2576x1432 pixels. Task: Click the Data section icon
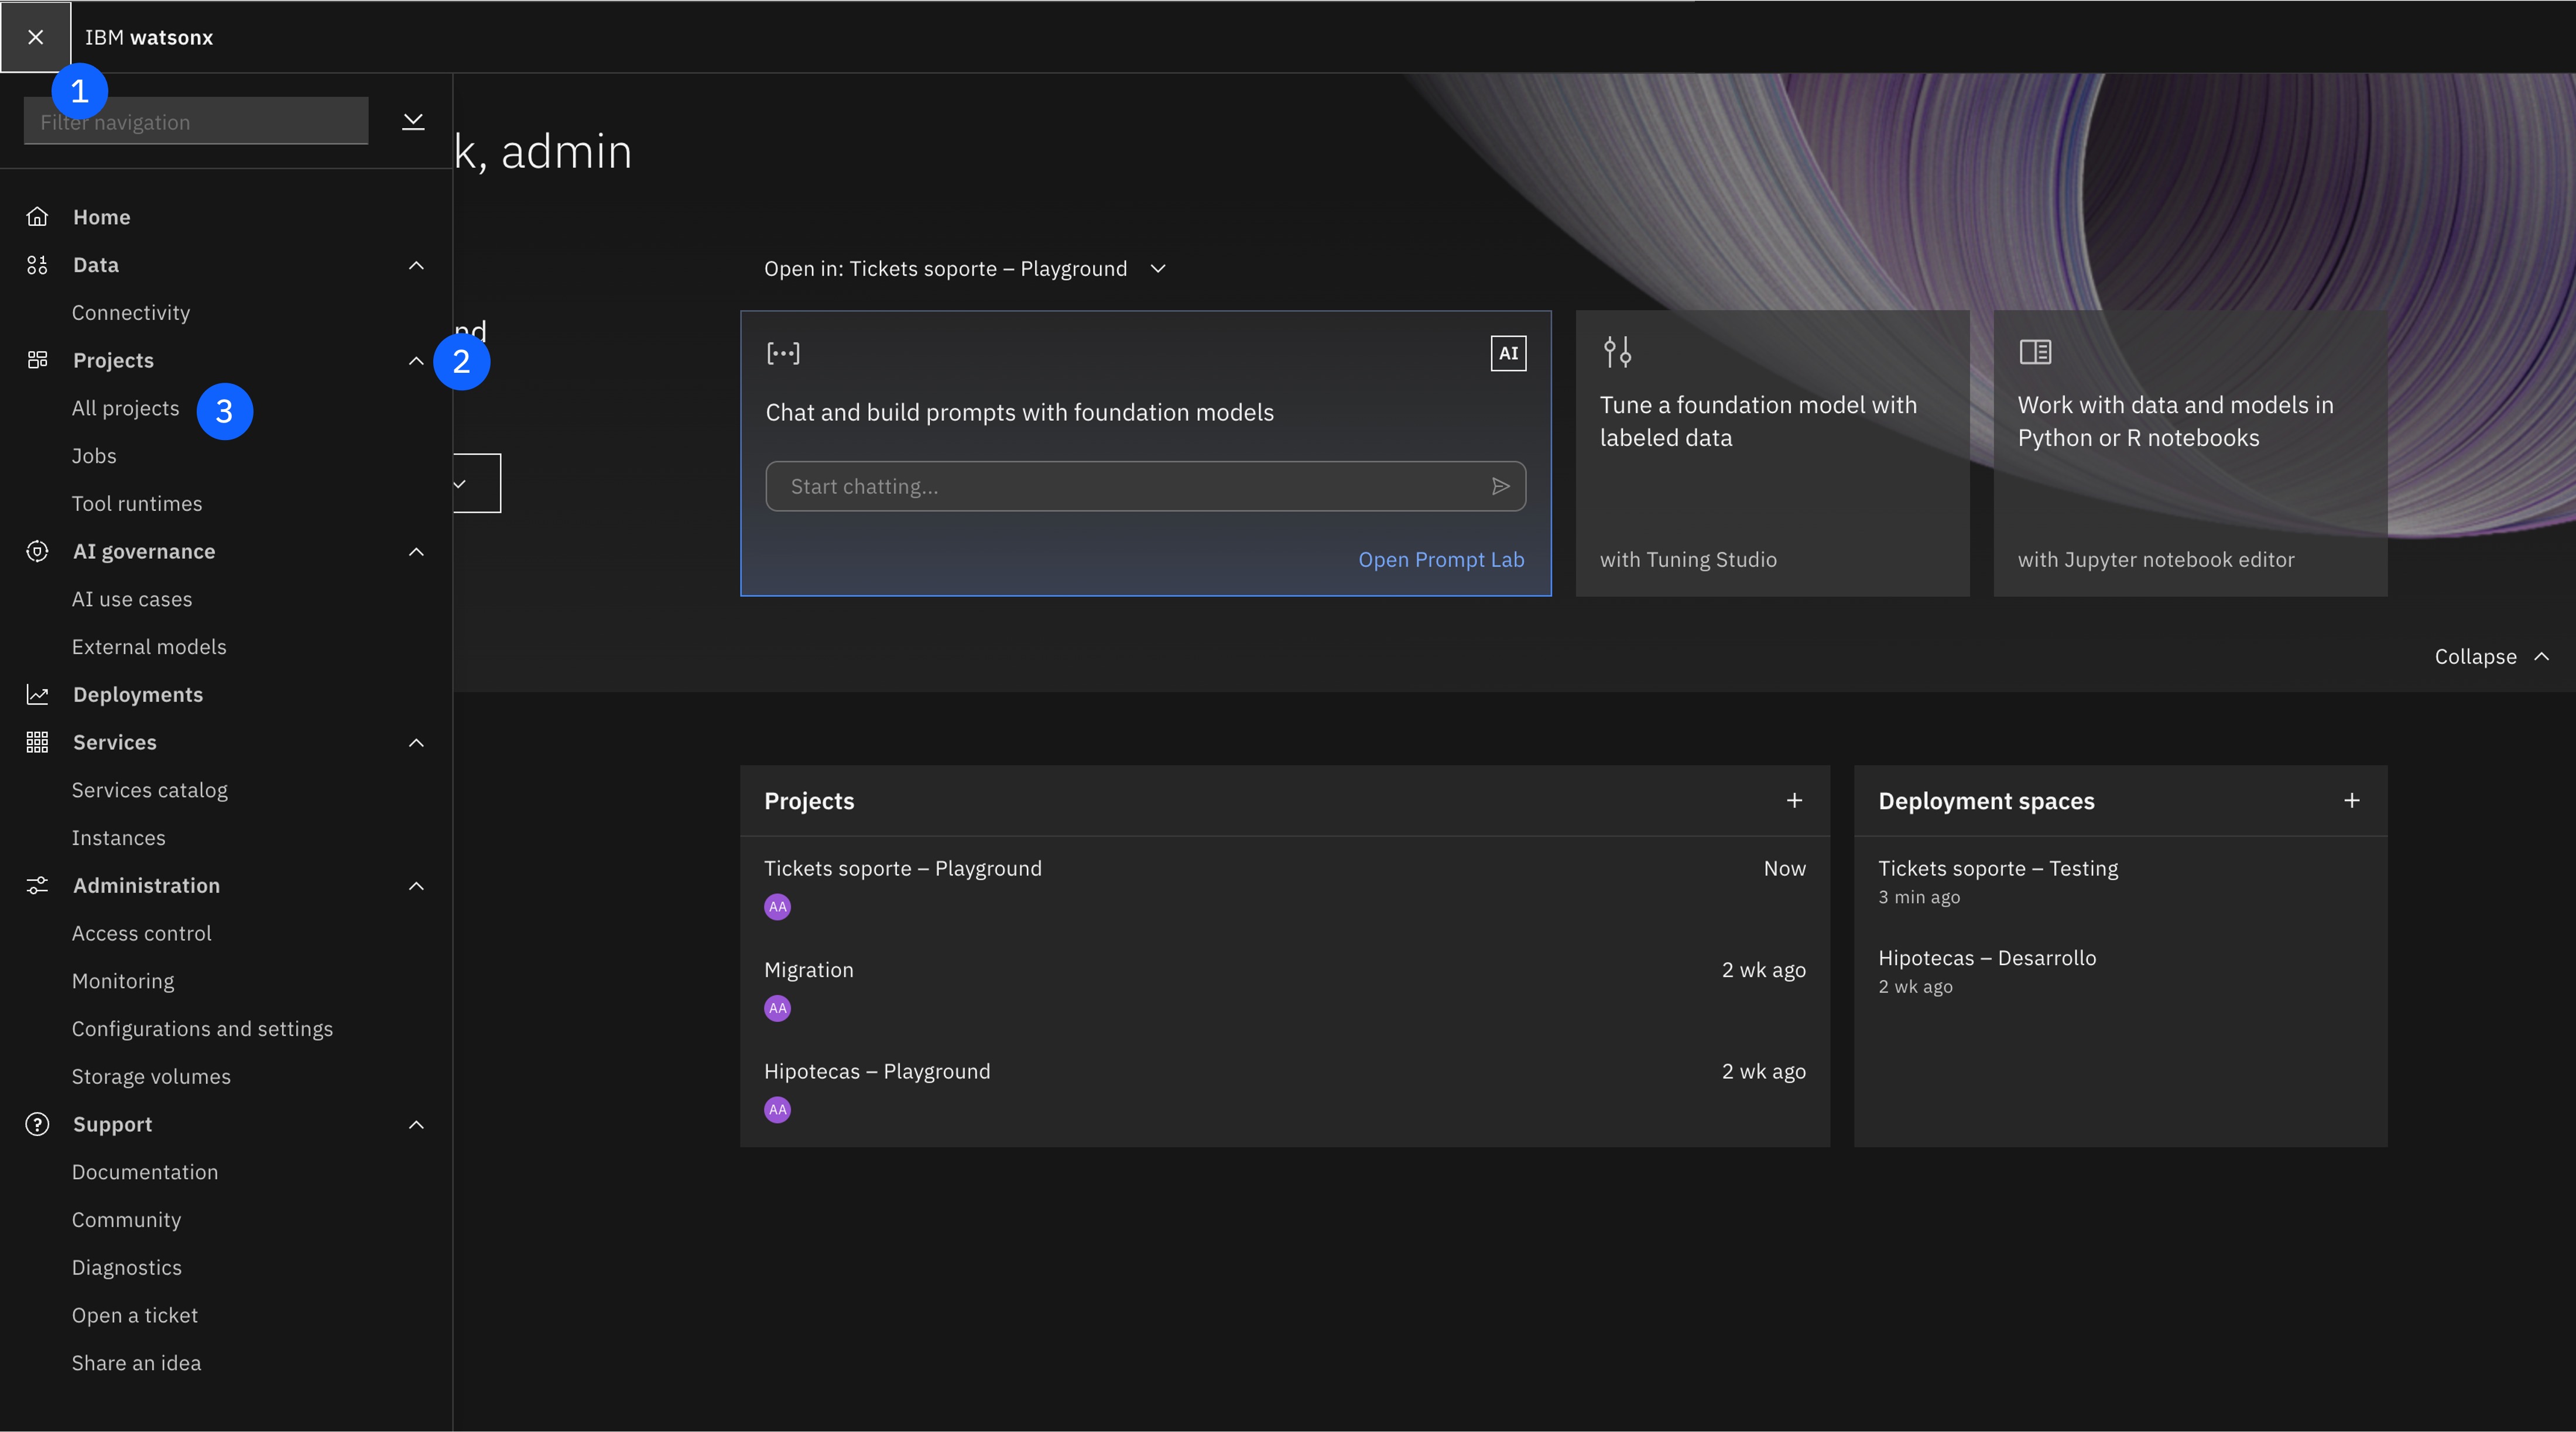(x=37, y=265)
